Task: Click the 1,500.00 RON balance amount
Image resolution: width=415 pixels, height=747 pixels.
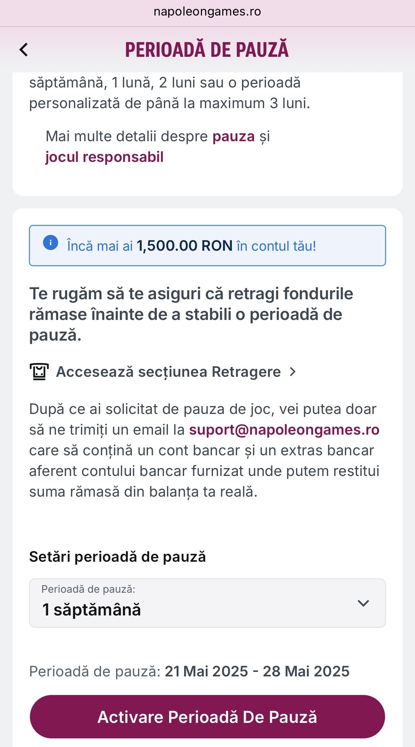Action: (184, 246)
